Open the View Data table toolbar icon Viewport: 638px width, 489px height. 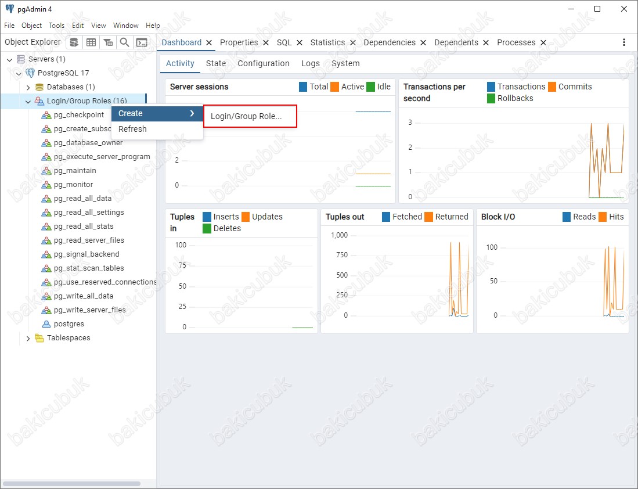point(91,42)
